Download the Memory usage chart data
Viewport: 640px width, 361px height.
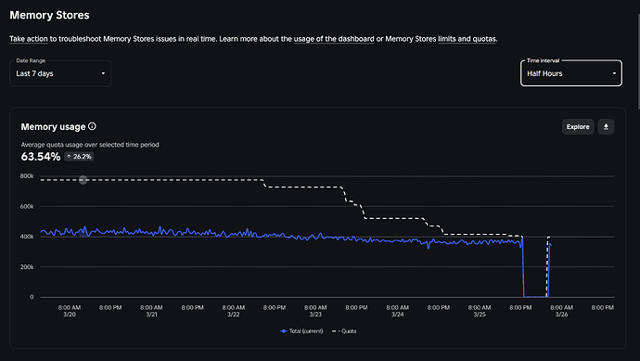click(x=606, y=126)
